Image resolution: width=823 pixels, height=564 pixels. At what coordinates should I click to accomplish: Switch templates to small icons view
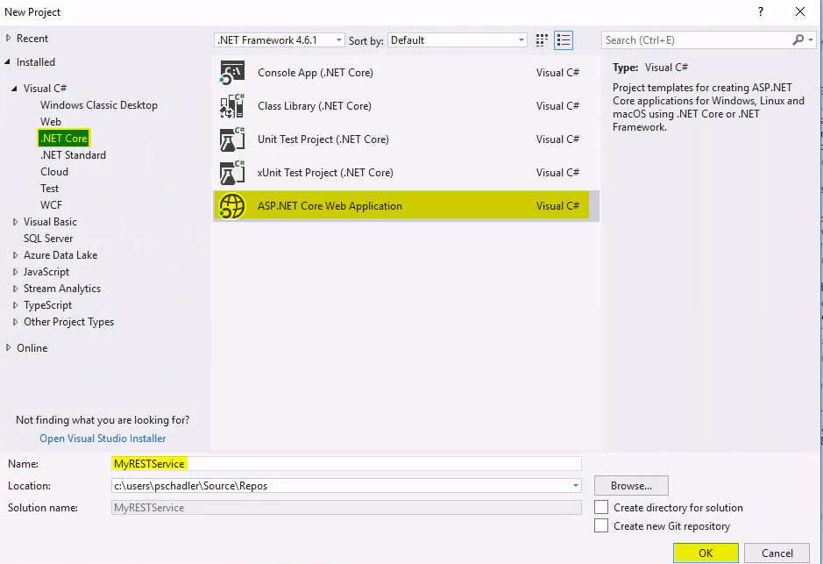coord(542,40)
